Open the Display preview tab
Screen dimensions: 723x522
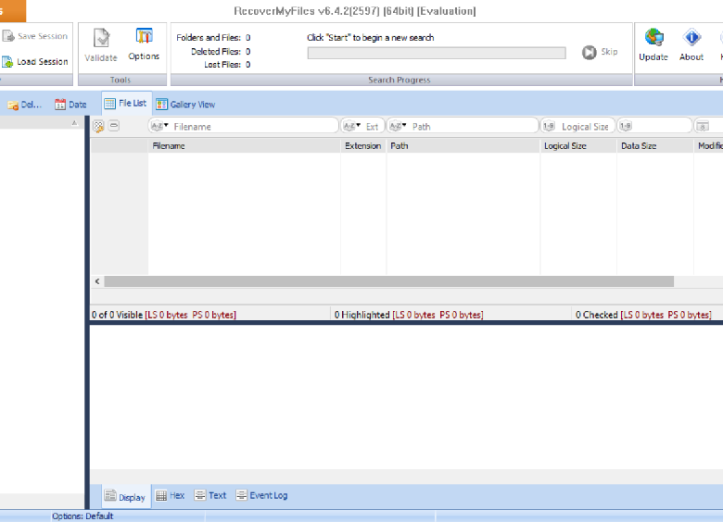(x=125, y=497)
